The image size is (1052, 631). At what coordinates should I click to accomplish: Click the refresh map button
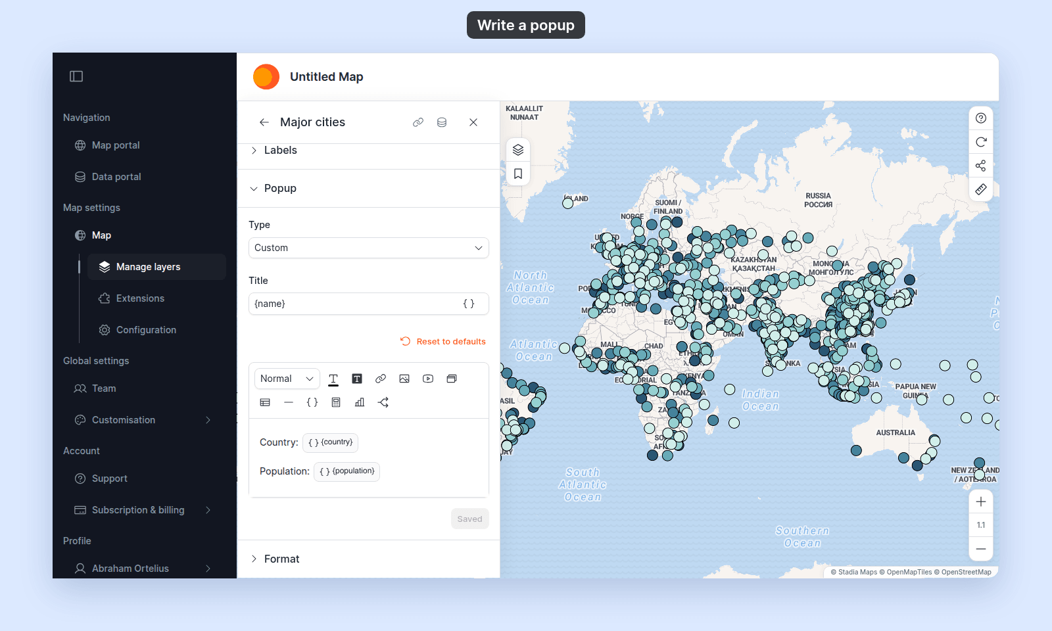click(x=981, y=142)
